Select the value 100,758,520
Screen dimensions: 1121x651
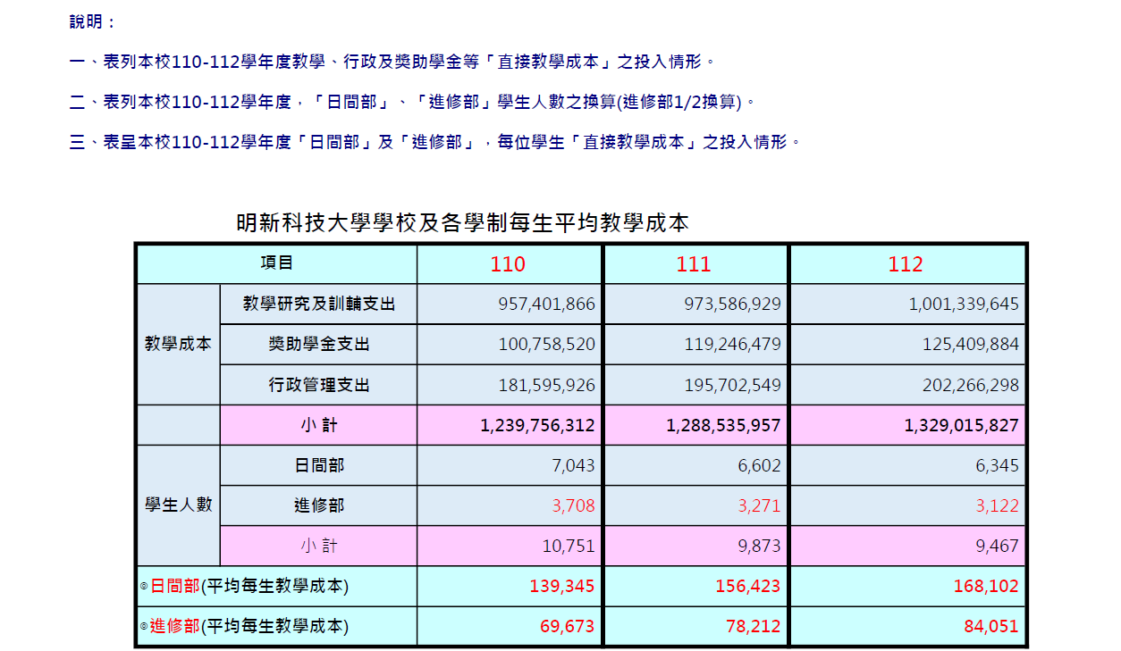pos(546,345)
